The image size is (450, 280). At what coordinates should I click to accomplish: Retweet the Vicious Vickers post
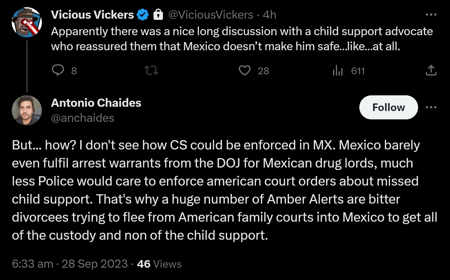pos(151,70)
